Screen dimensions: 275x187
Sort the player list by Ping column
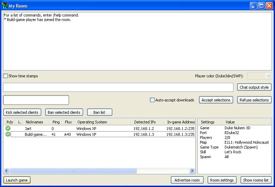tap(56, 122)
